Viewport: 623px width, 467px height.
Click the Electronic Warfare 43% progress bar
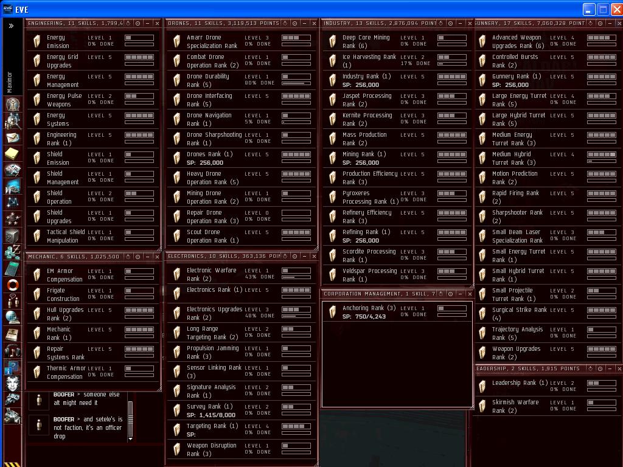[x=296, y=277]
